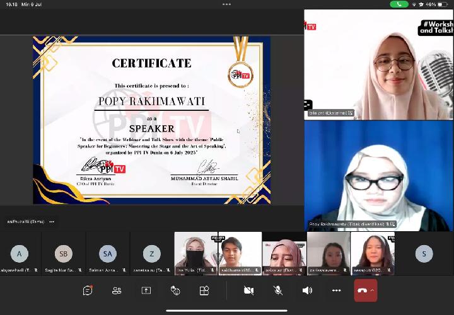Tap the green active call indicator

pyautogui.click(x=399, y=4)
